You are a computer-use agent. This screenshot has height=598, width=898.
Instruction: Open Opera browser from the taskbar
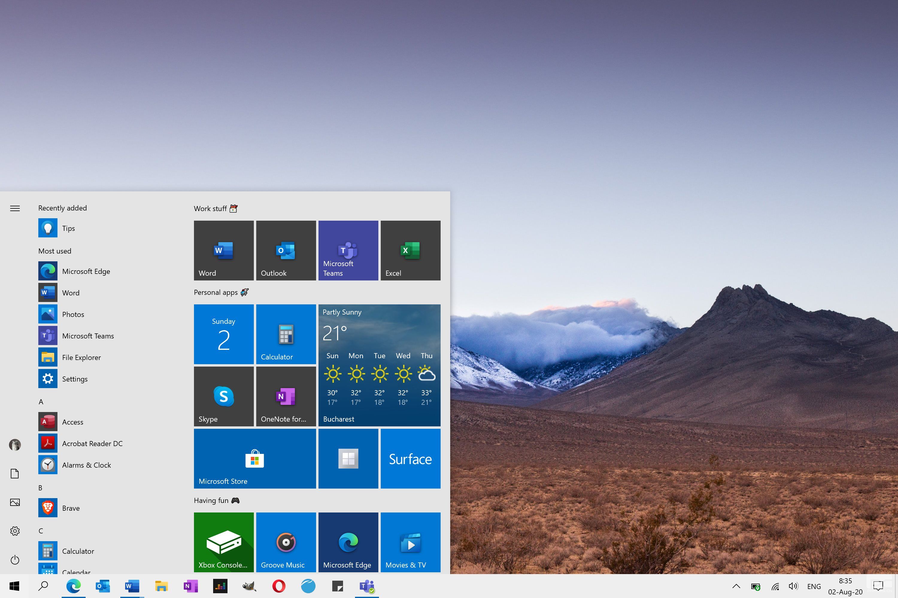point(279,586)
